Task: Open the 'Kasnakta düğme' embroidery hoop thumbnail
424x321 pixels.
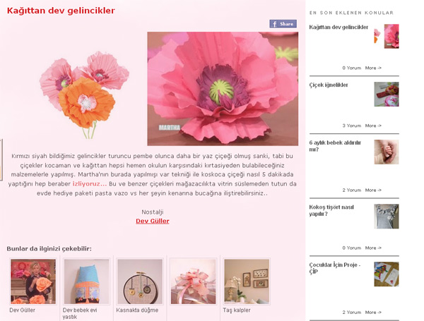Action: 140,281
